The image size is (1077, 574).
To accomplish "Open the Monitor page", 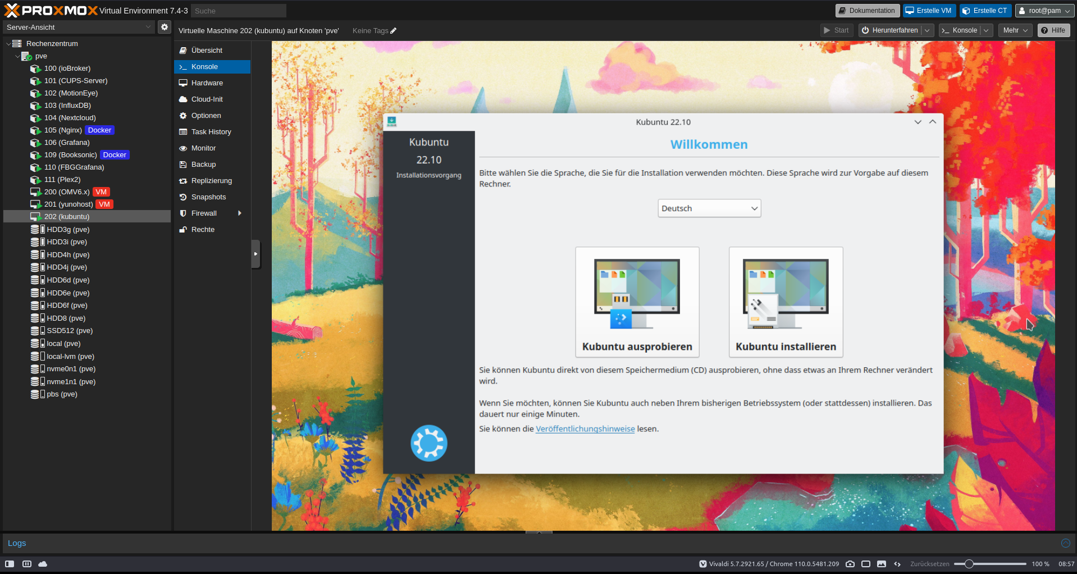I will point(212,148).
